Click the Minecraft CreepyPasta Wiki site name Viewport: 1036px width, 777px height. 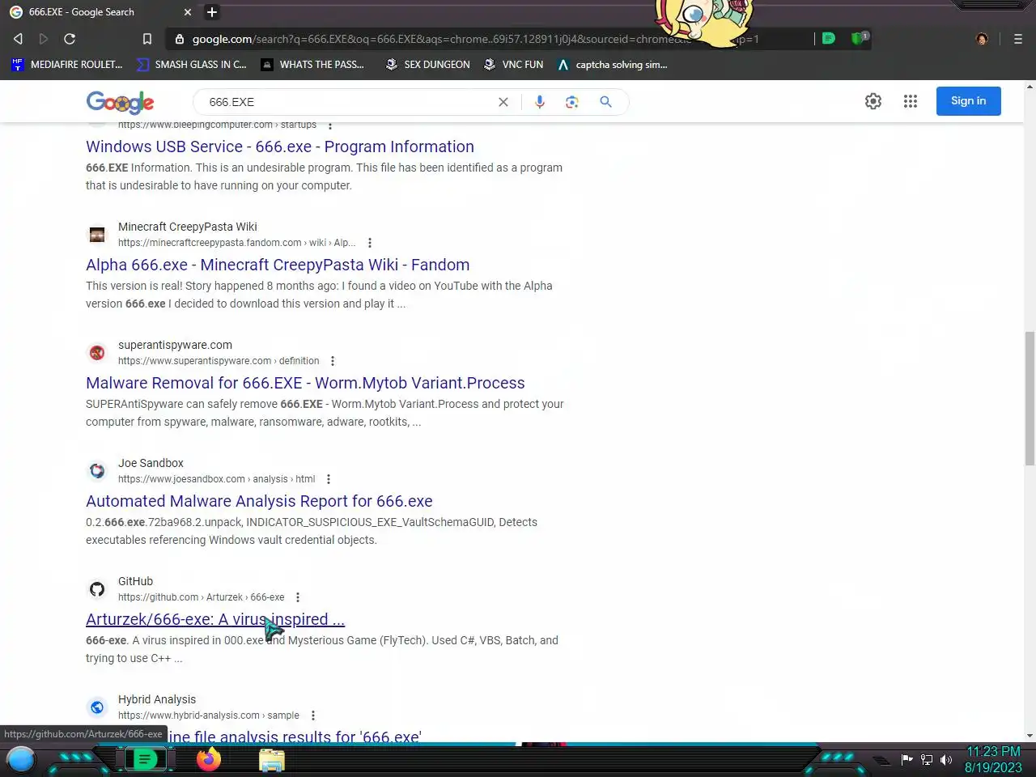pyautogui.click(x=188, y=227)
